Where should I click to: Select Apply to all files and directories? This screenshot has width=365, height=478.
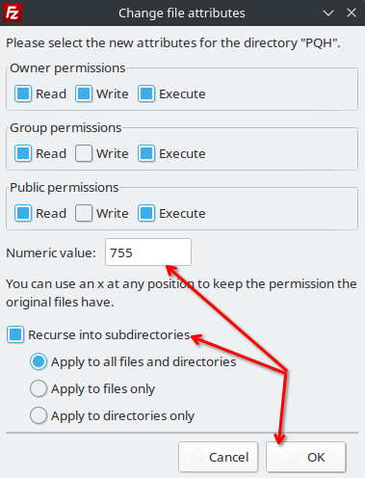[x=39, y=361]
